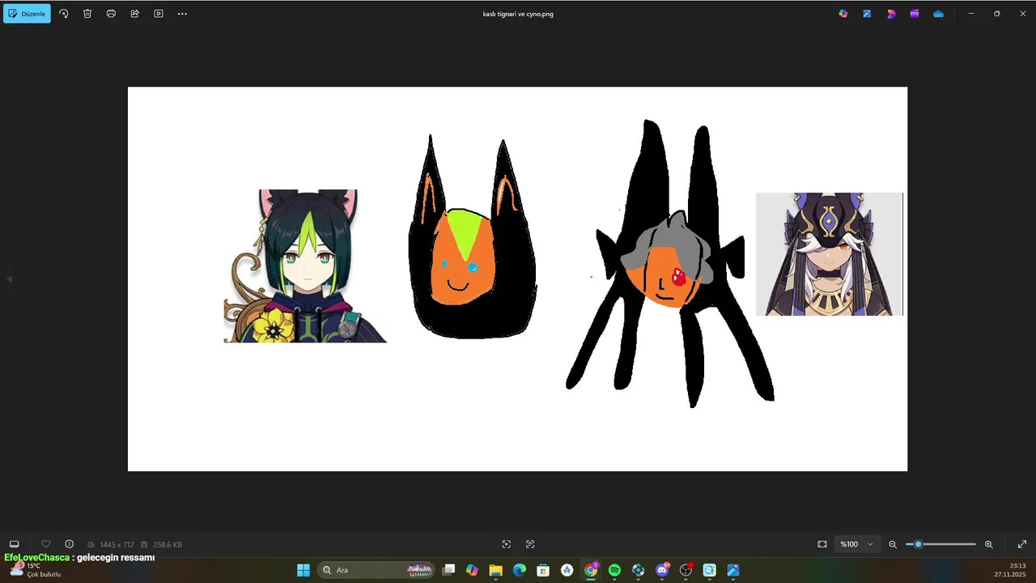Click the Cyno reference picture in the image
Image resolution: width=1036 pixels, height=583 pixels.
click(x=830, y=253)
